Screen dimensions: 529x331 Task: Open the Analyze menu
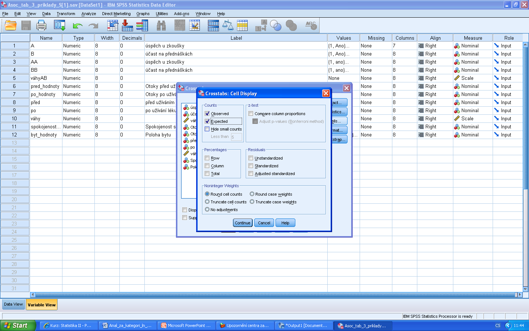click(89, 14)
